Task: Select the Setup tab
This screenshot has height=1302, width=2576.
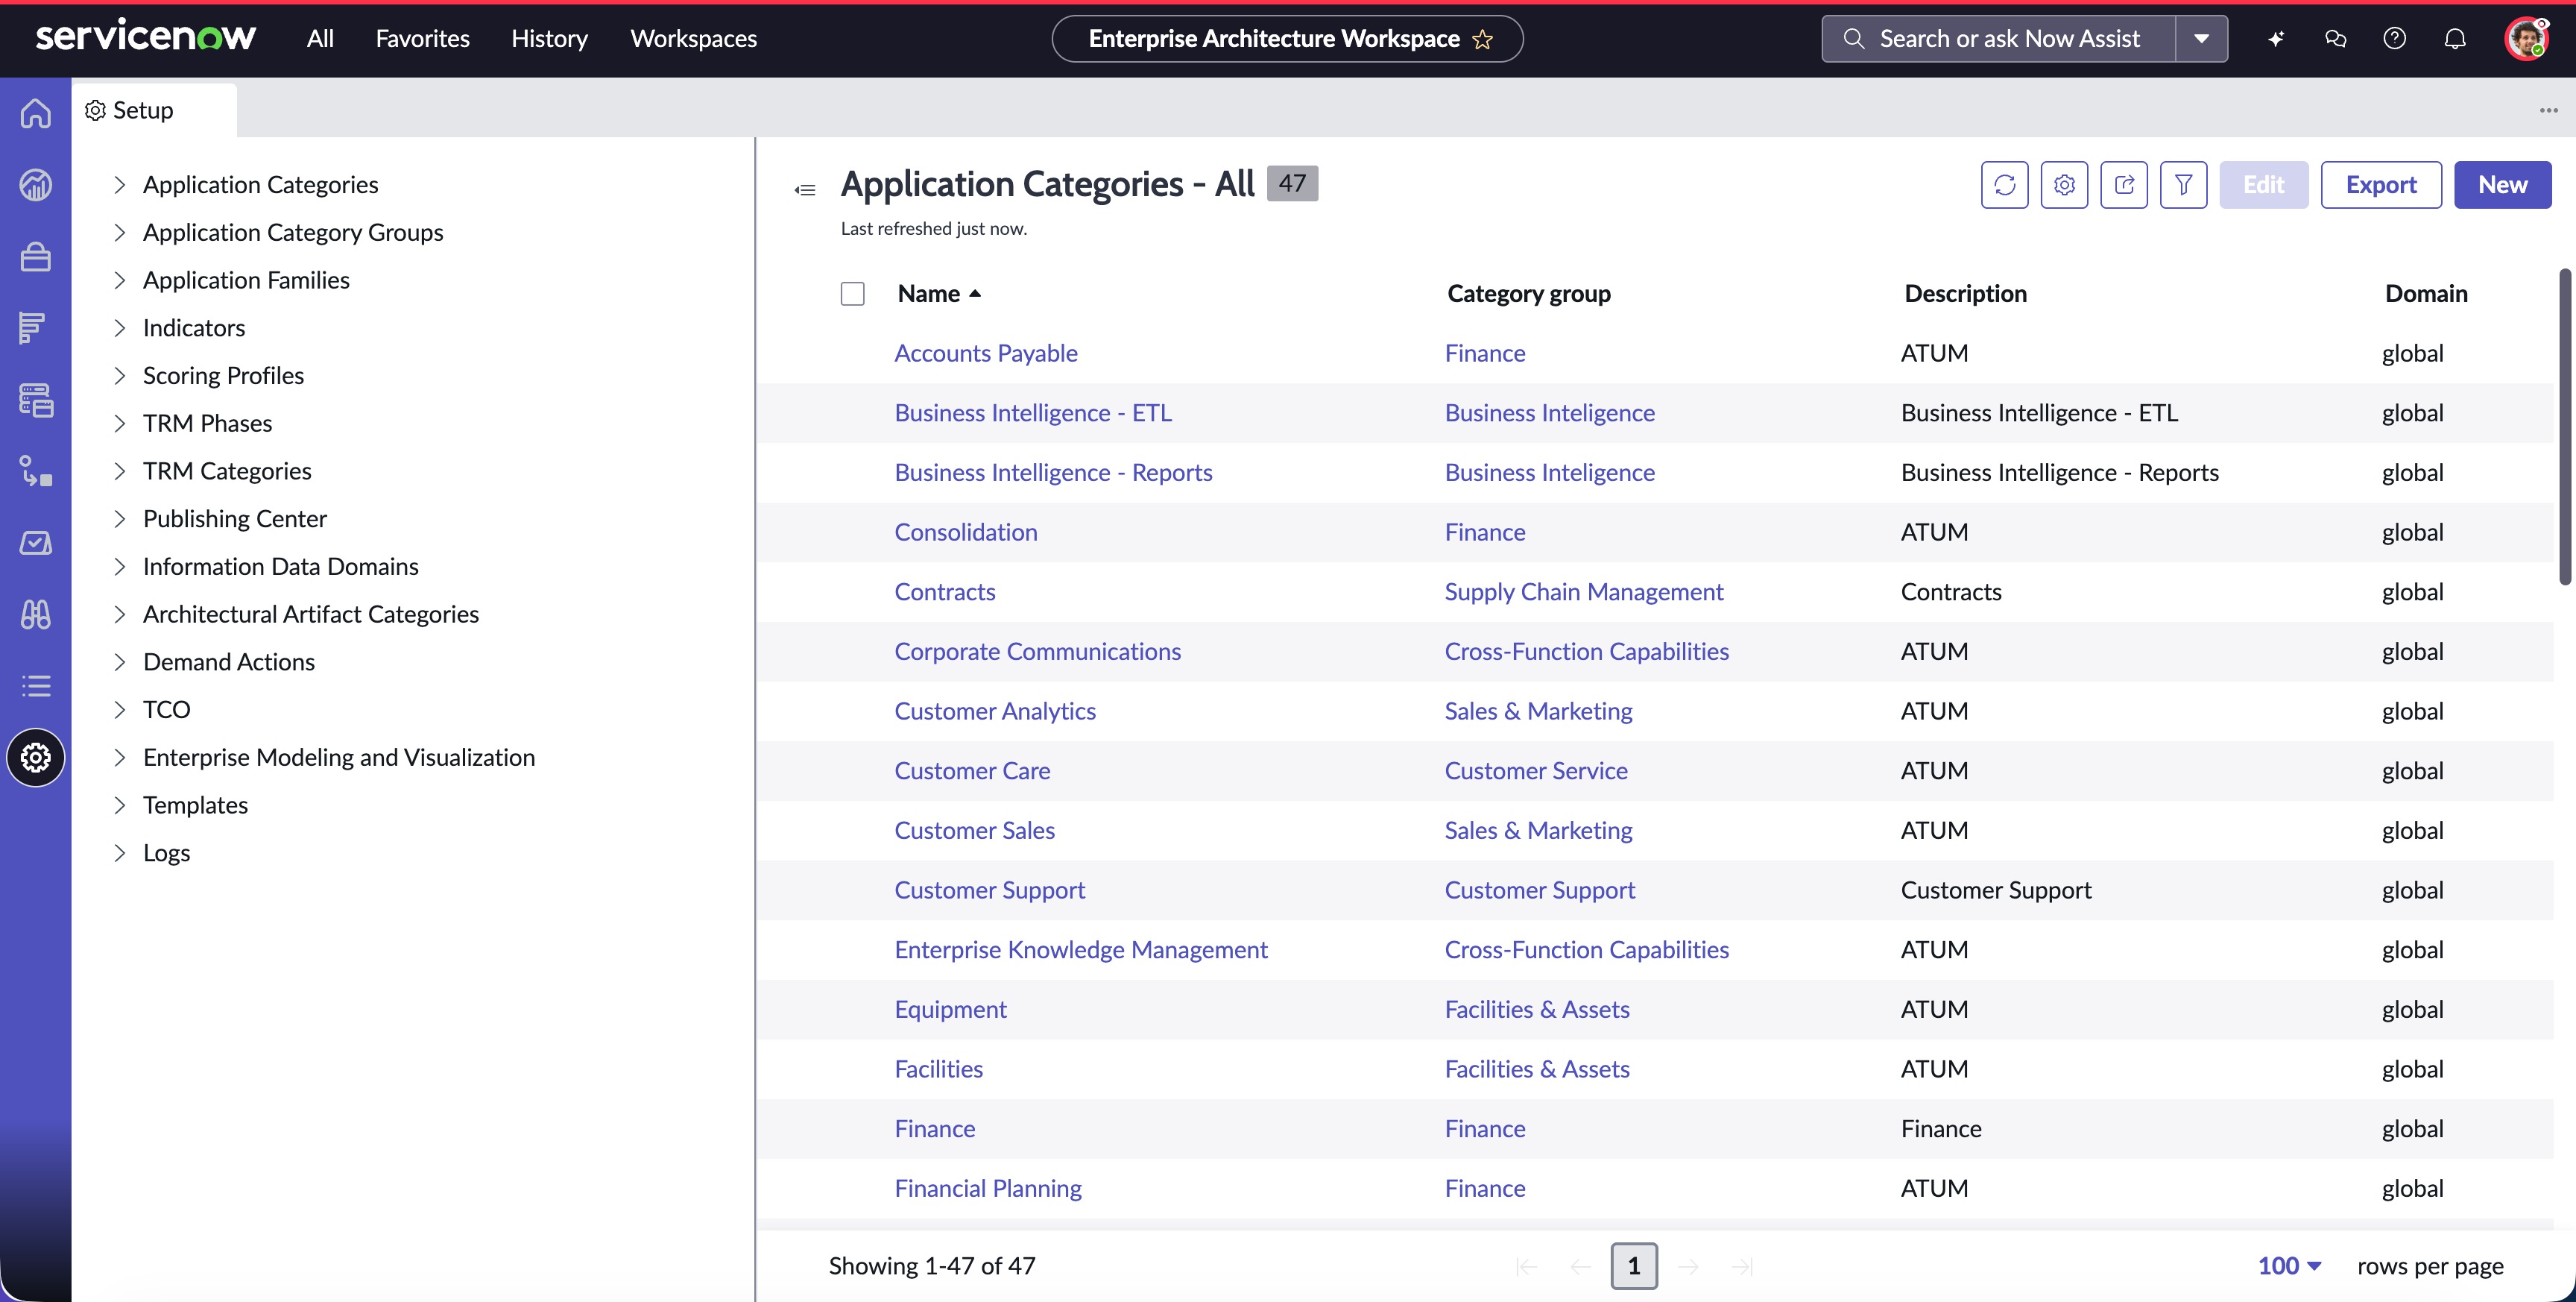Action: (x=154, y=110)
